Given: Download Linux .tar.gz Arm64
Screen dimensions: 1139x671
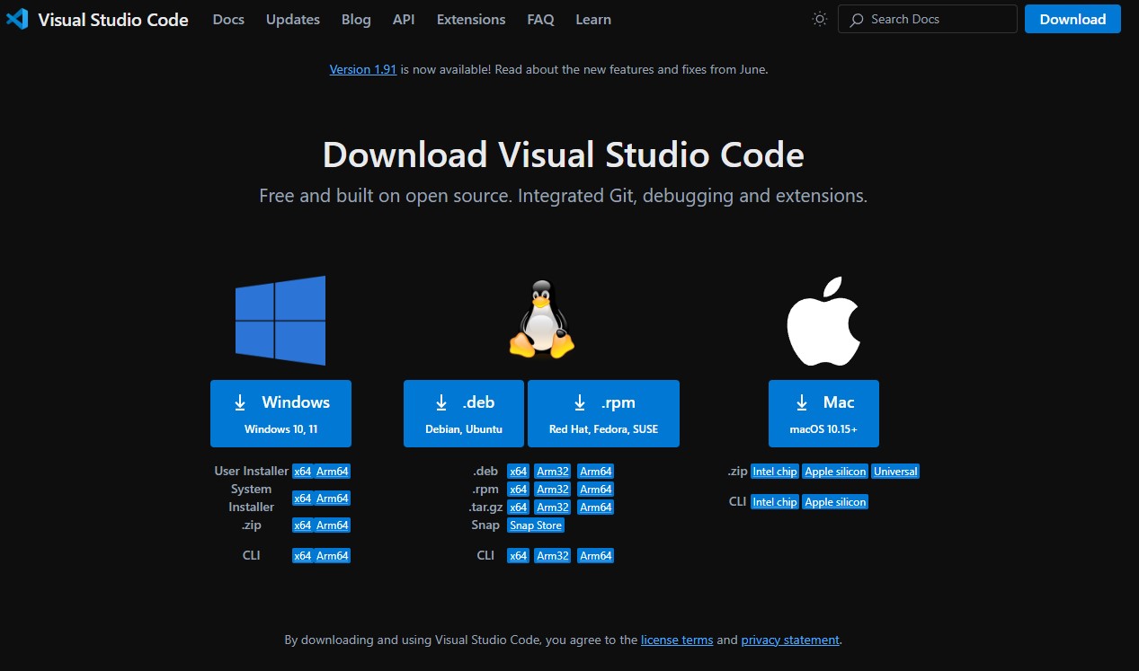Looking at the screenshot, I should pyautogui.click(x=595, y=508).
